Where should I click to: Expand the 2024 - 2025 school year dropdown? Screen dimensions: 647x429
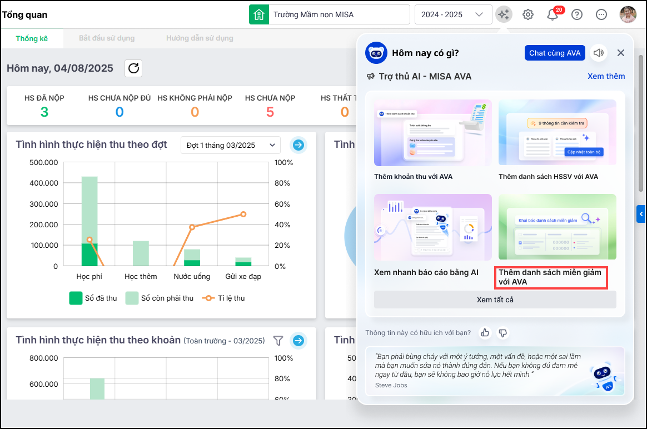click(x=453, y=14)
